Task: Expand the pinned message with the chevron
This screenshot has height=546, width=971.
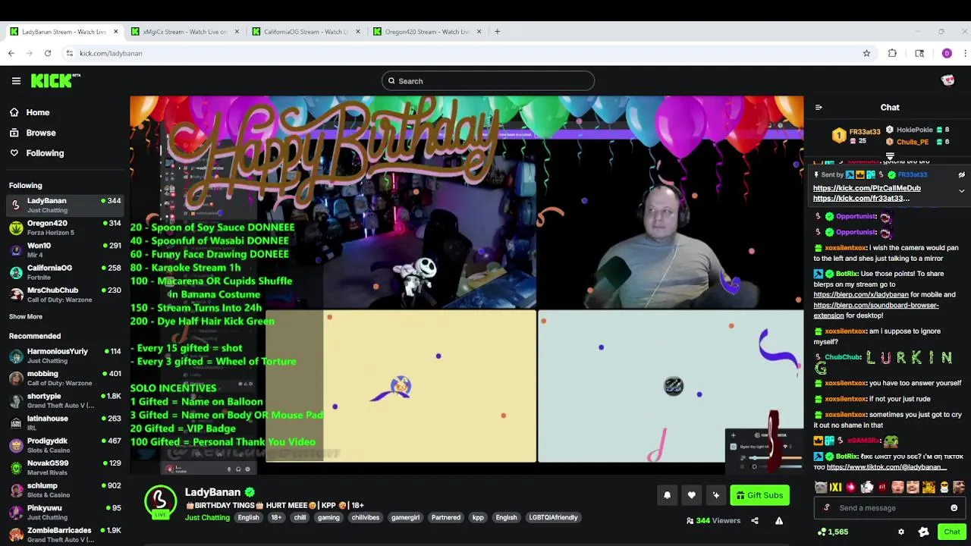Action: 961,191
